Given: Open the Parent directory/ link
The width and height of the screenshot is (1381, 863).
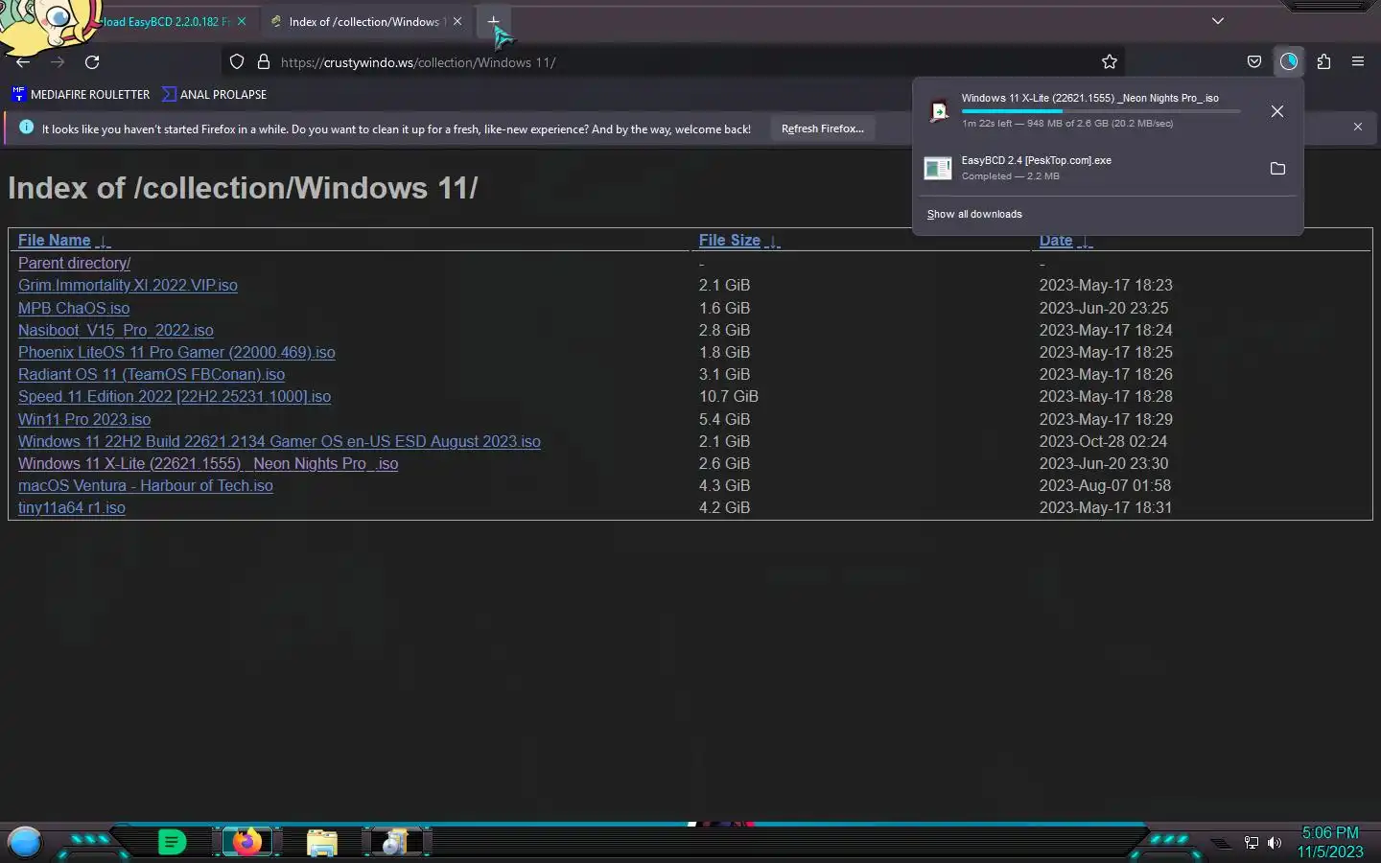Looking at the screenshot, I should (74, 263).
